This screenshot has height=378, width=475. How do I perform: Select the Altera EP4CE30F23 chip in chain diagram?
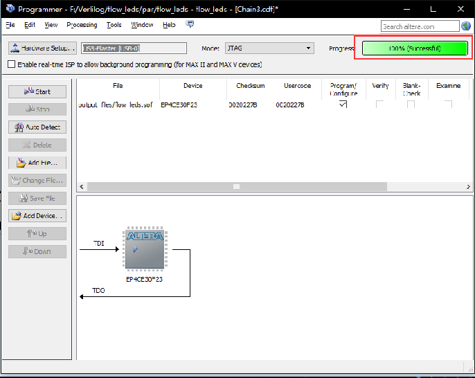click(145, 248)
